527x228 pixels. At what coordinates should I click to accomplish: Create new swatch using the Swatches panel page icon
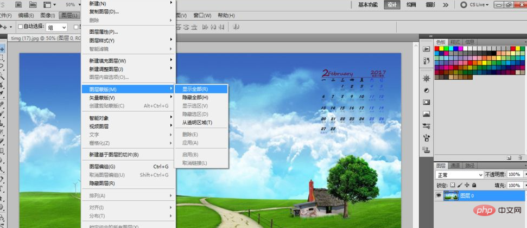(509, 157)
